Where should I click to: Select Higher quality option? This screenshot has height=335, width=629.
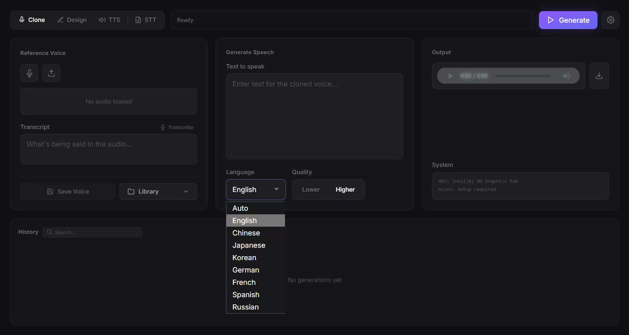point(345,190)
